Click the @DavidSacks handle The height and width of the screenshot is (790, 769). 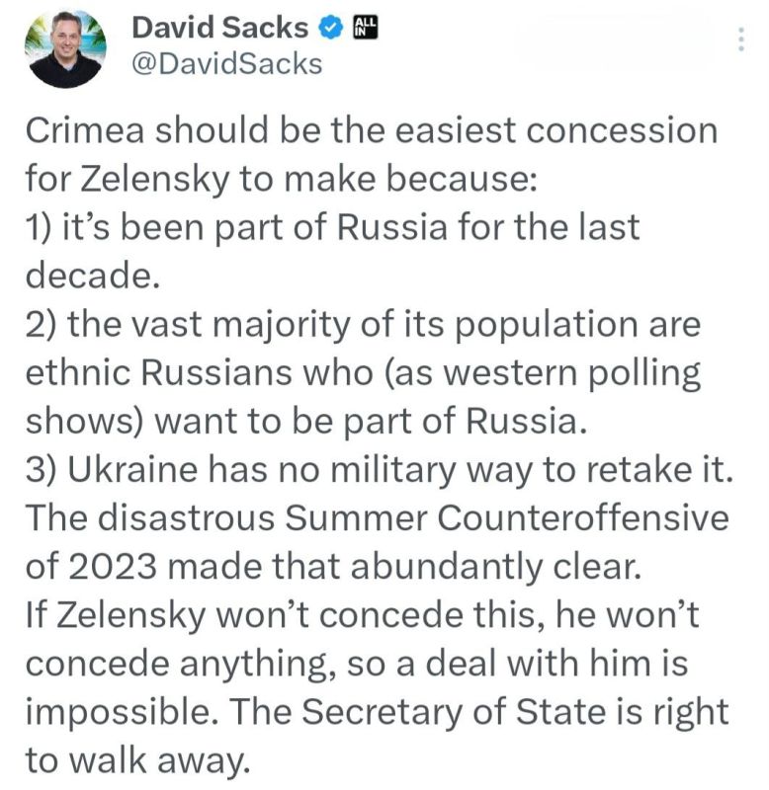pos(227,64)
